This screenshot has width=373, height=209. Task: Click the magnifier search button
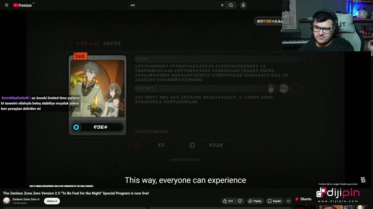pos(231,5)
